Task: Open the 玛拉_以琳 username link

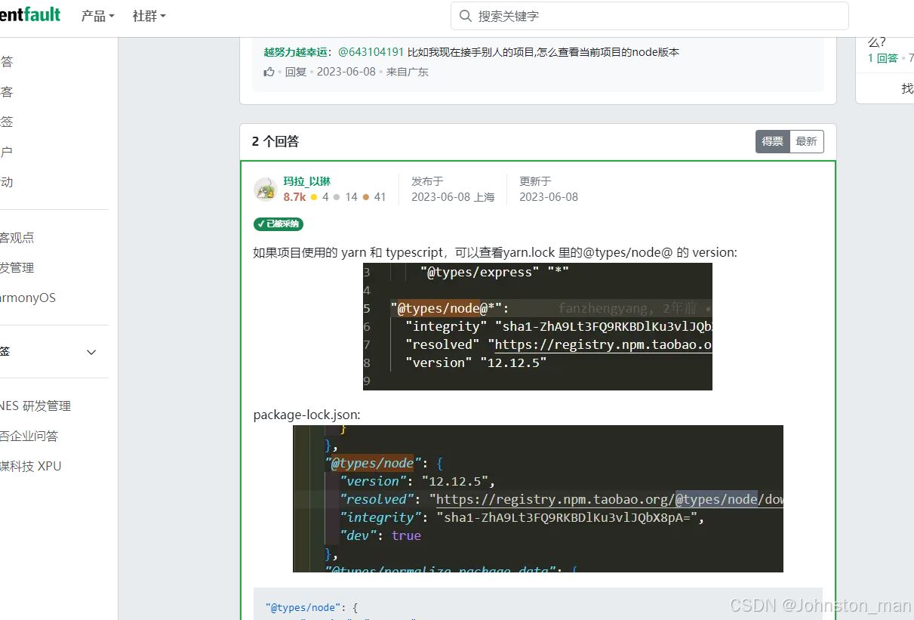Action: click(x=306, y=181)
